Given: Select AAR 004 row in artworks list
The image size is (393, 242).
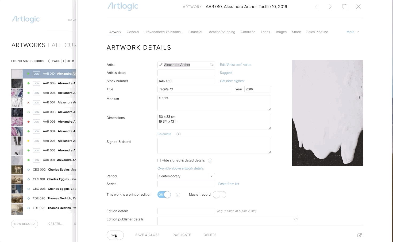Looking at the screenshot, I should tap(44, 131).
